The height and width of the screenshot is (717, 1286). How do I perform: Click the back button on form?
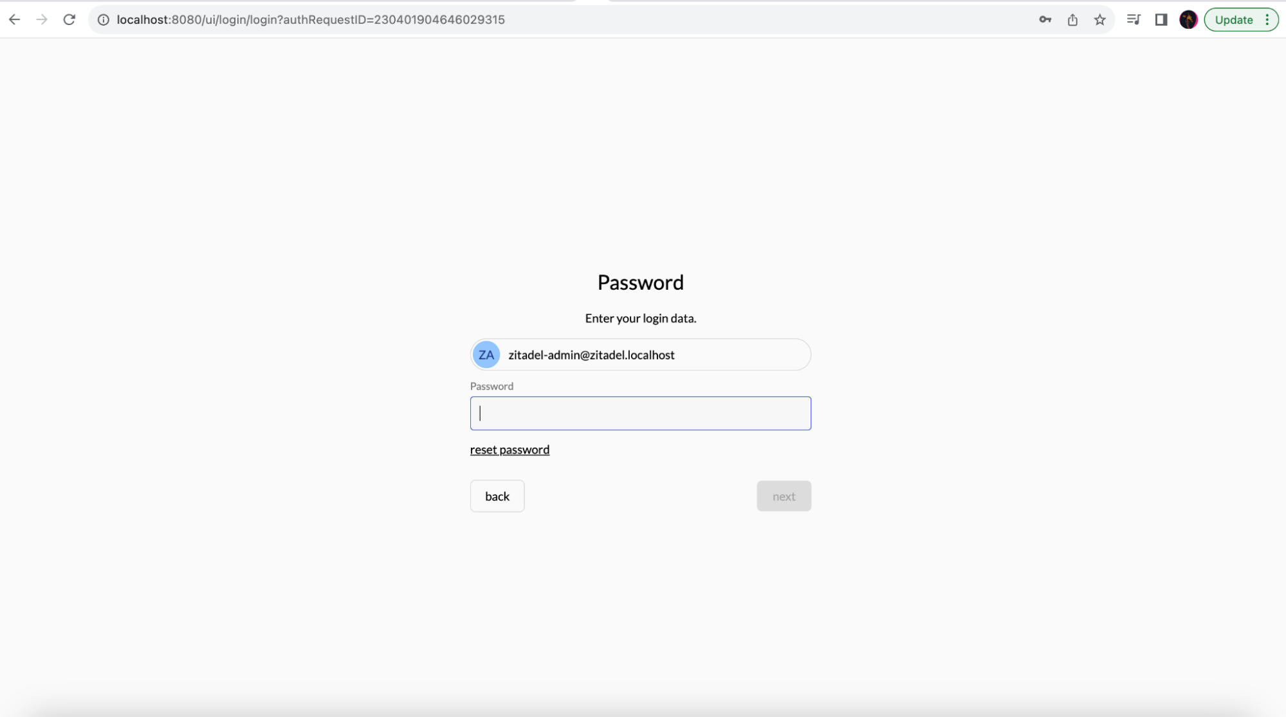[497, 495]
